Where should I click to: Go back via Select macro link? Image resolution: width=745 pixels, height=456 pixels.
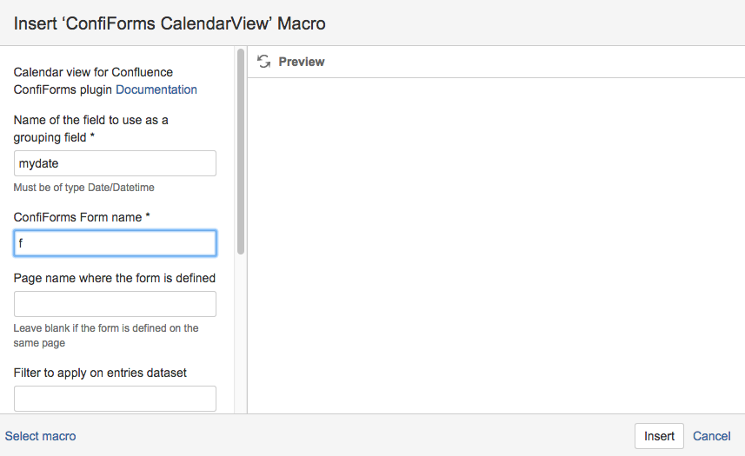coord(40,436)
